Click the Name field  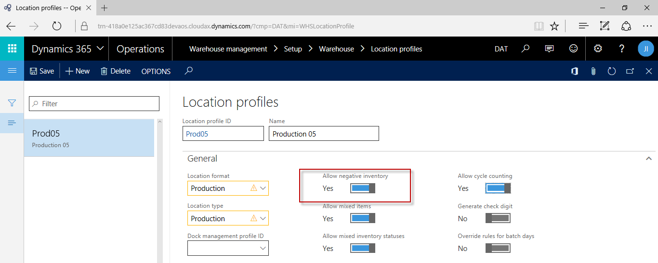[324, 134]
